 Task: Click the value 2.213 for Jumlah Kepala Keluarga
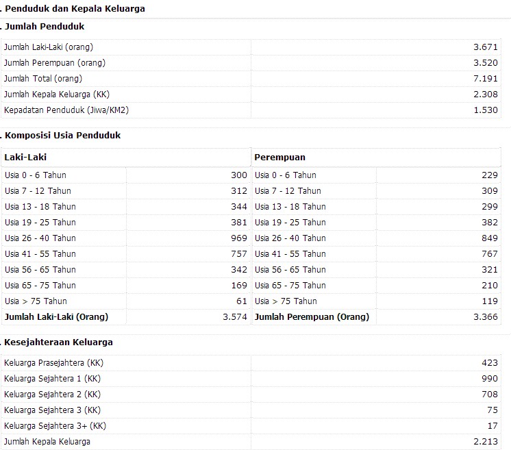pyautogui.click(x=486, y=442)
